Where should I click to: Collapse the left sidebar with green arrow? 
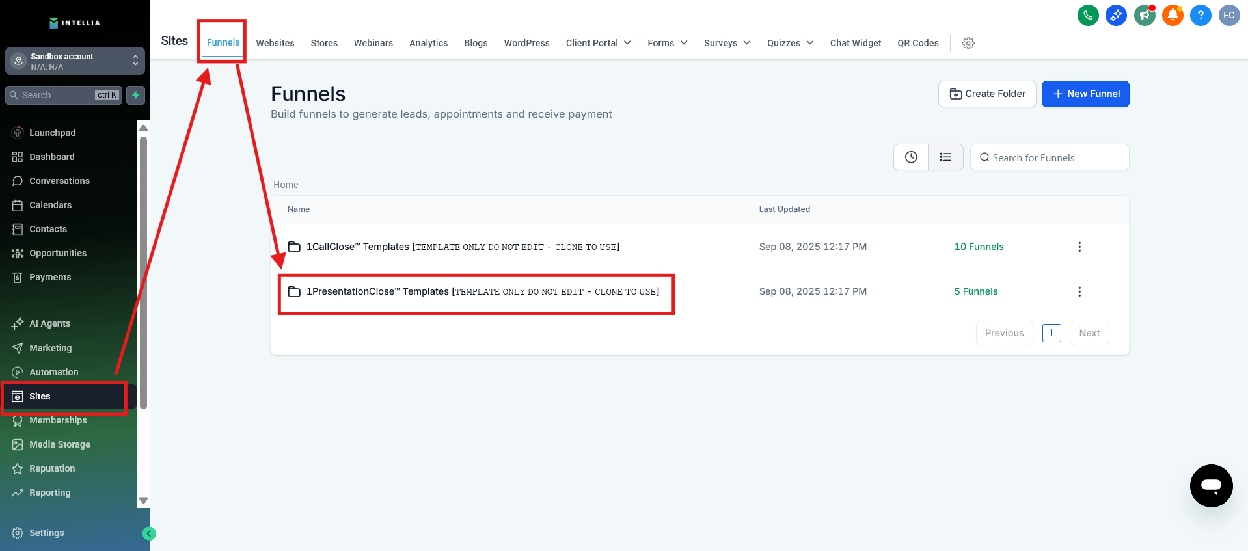coord(149,533)
